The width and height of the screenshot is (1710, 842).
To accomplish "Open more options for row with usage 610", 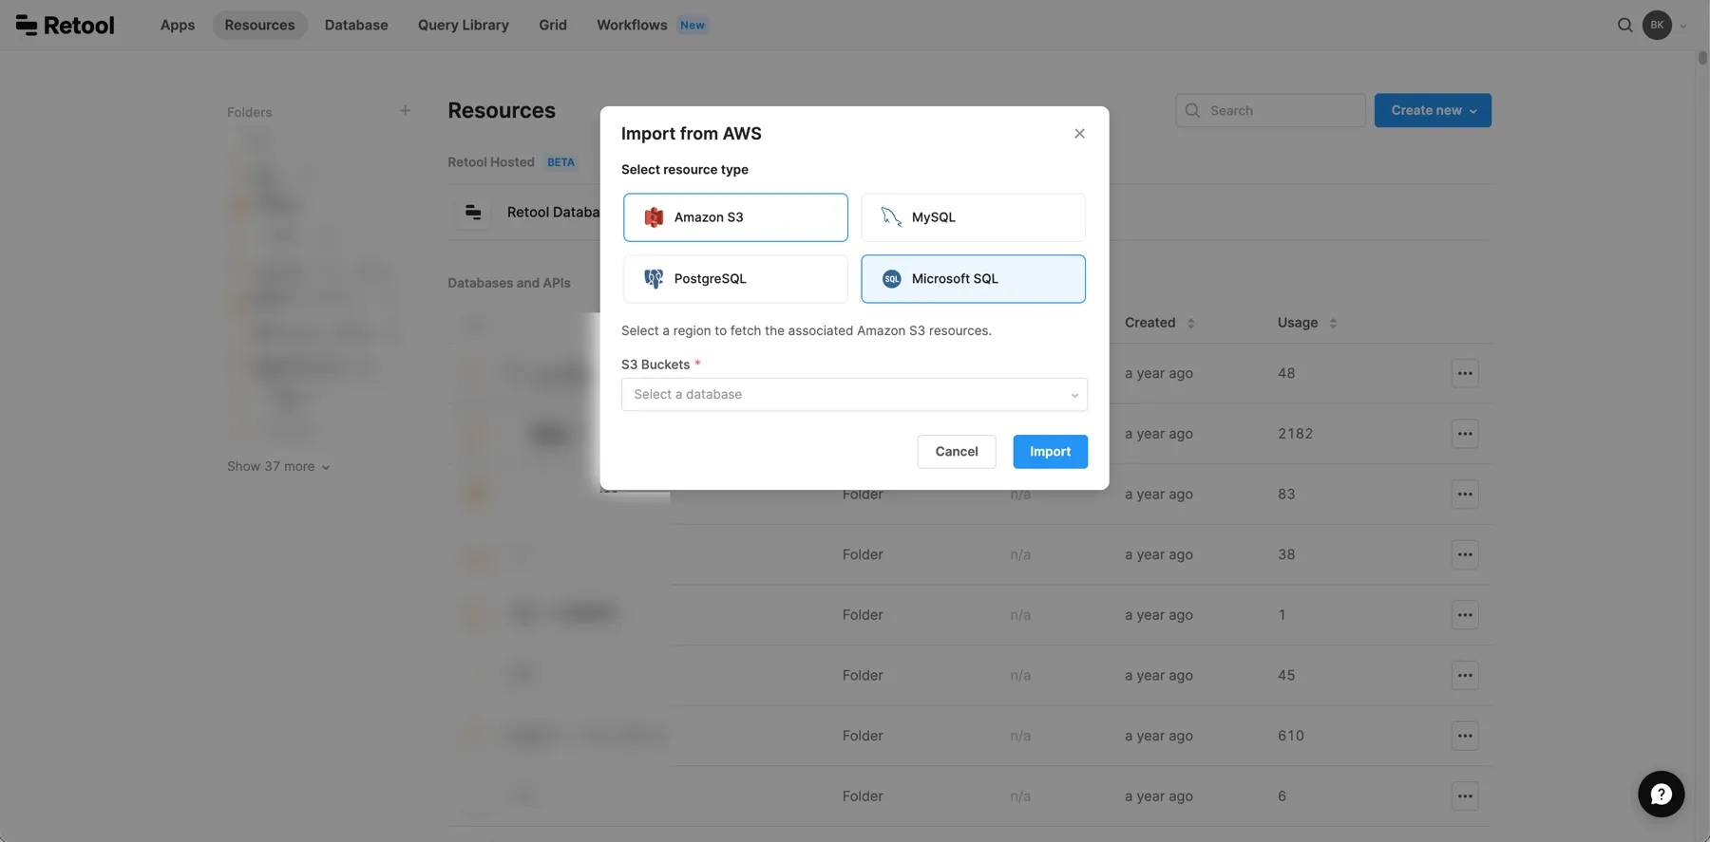I will point(1465,736).
